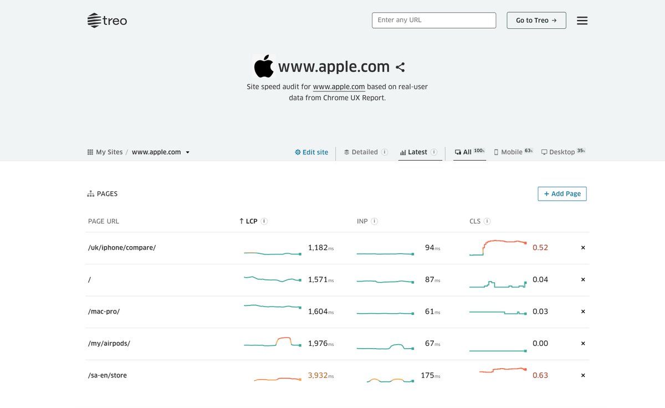Click the info icon next to INP
Image resolution: width=665 pixels, height=408 pixels.
[x=375, y=221]
